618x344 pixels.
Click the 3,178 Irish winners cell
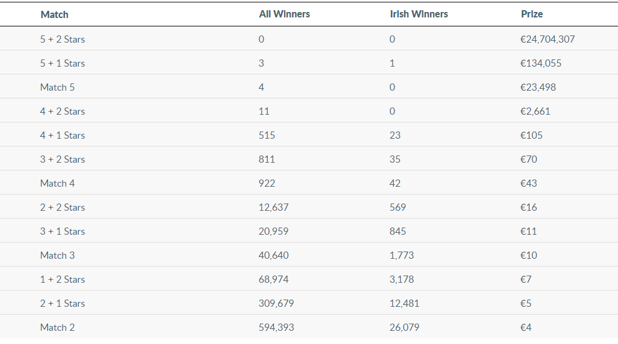tap(401, 279)
